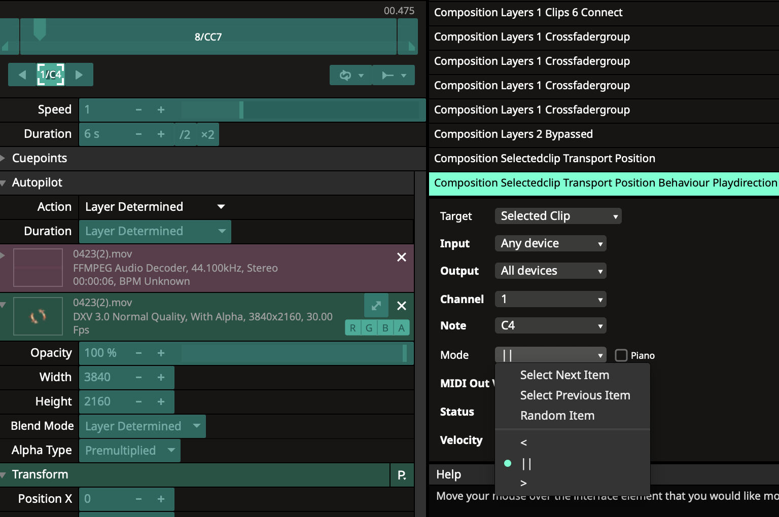
Task: Click the video resize arrows icon
Action: (376, 306)
